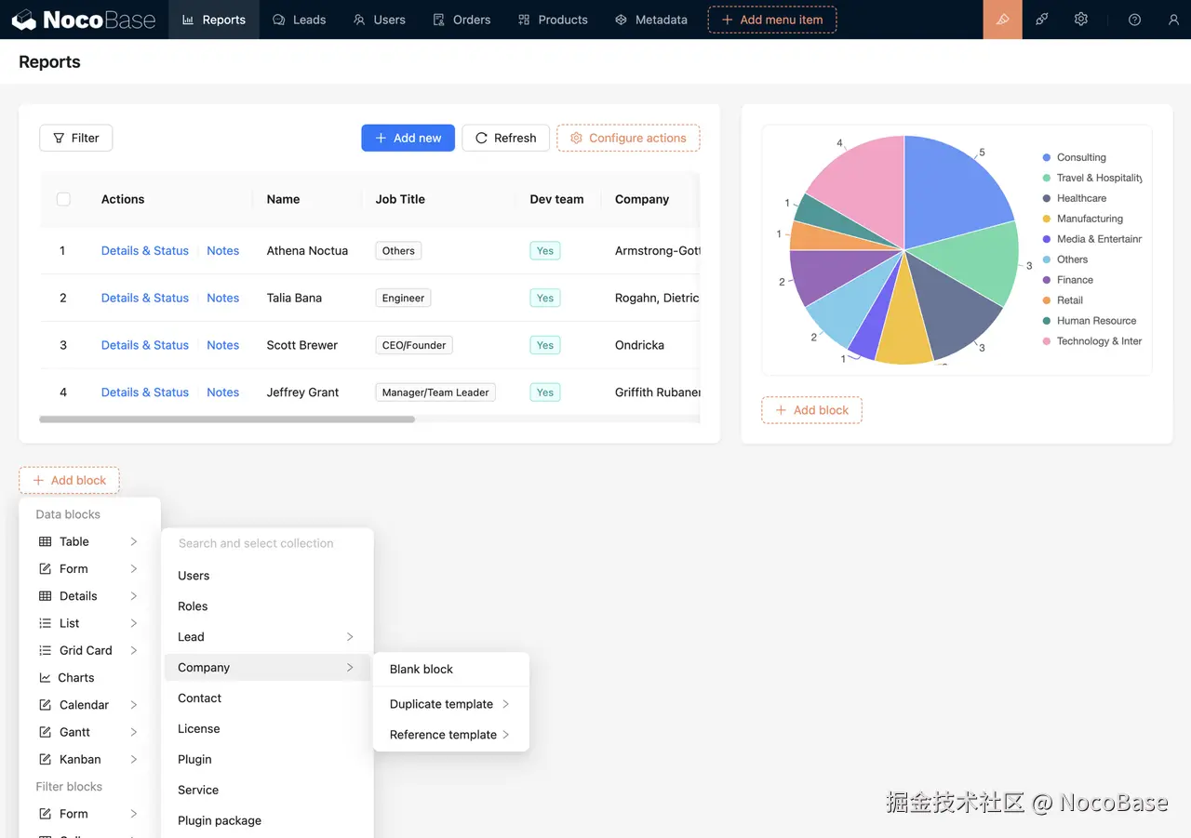Click the Kanban block icon
The image size is (1191, 838).
pyautogui.click(x=44, y=759)
